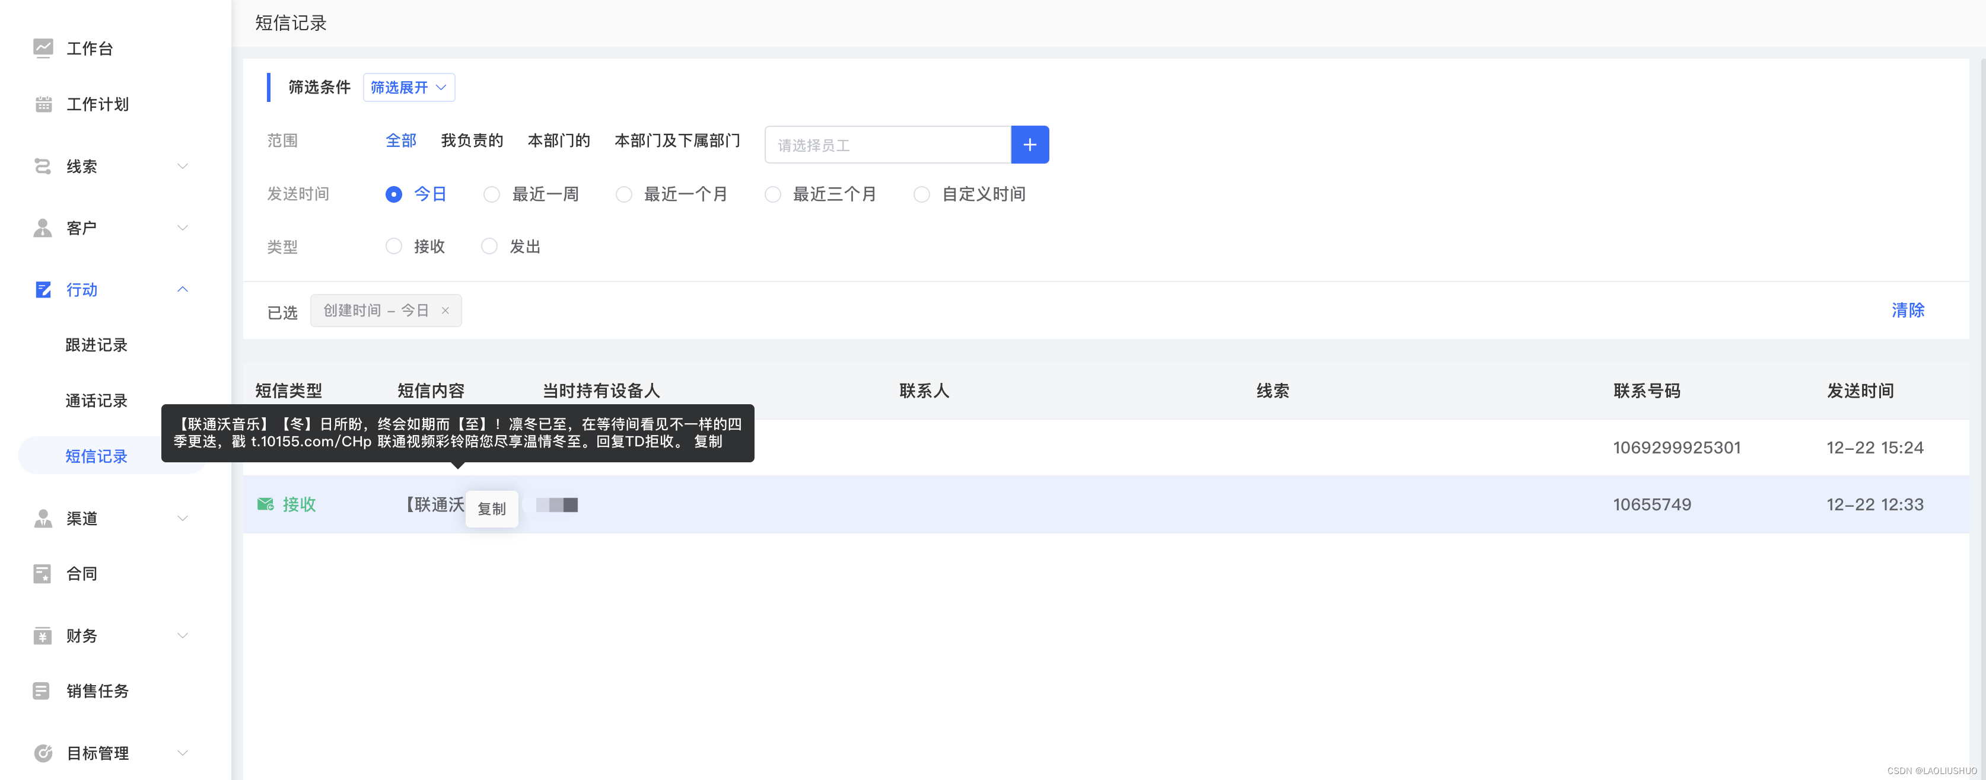
Task: Choose the 自定义时间 radio option
Action: [x=921, y=194]
